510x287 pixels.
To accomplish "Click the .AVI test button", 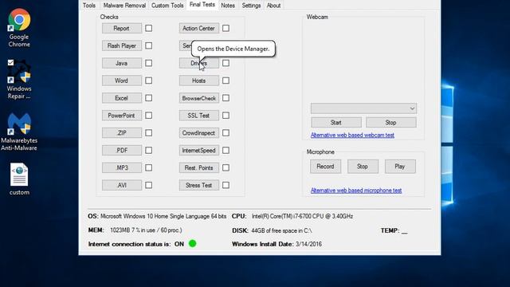I will pos(122,185).
